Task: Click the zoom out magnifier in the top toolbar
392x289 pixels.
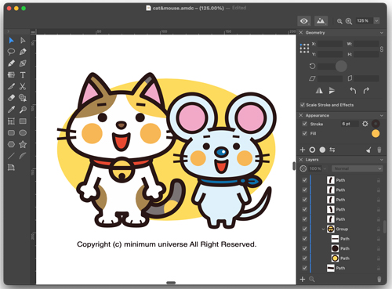Action: (339, 21)
